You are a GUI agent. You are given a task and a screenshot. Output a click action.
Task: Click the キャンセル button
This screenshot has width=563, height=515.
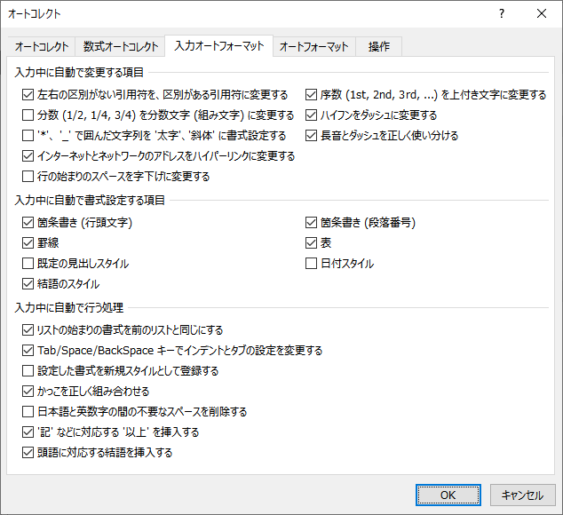(522, 495)
